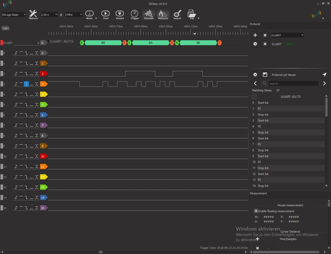
Task: Click the channel 6 blue label
Action: click(43, 115)
